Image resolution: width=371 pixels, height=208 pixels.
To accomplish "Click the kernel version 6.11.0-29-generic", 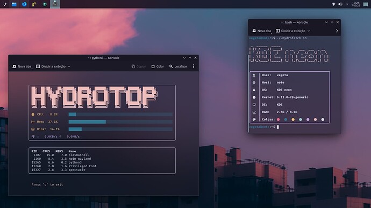I will (x=292, y=97).
